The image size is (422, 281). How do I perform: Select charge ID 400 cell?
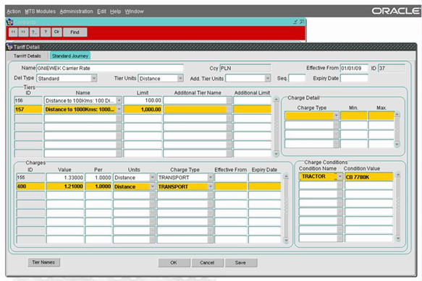click(30, 186)
